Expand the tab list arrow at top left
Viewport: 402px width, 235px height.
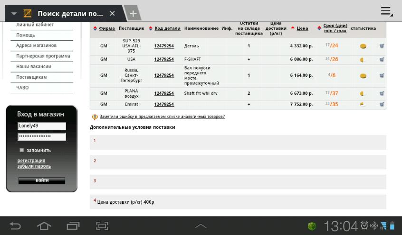tap(14, 14)
